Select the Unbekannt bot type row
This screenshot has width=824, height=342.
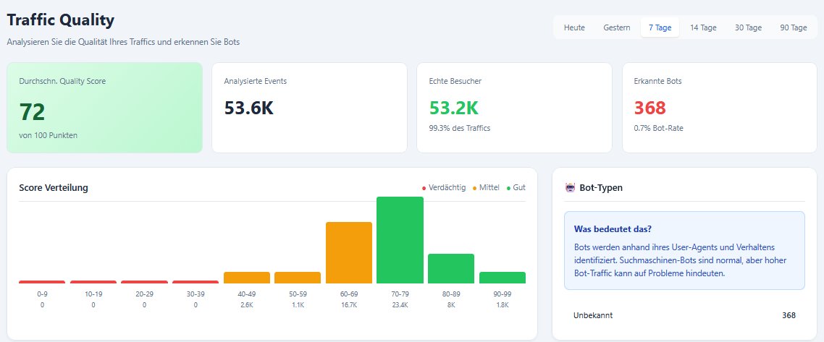pos(684,315)
